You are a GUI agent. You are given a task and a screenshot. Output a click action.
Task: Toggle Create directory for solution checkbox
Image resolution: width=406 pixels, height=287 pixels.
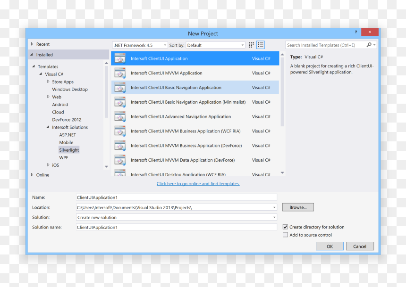[285, 227]
